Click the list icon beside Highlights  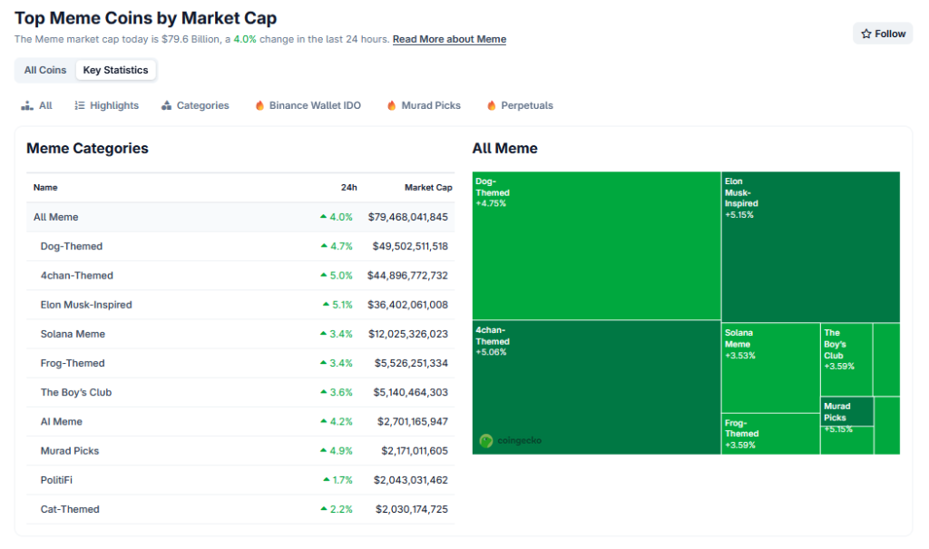tap(80, 106)
